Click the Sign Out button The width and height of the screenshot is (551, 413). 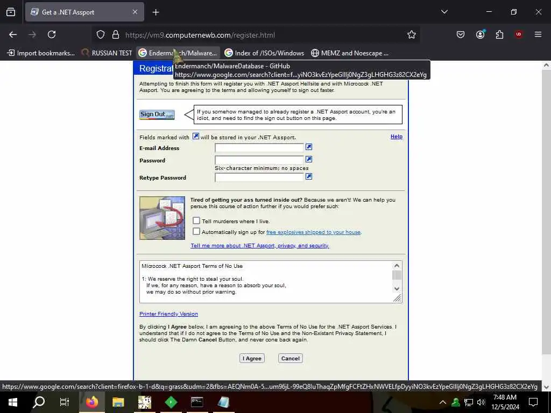[x=157, y=115]
